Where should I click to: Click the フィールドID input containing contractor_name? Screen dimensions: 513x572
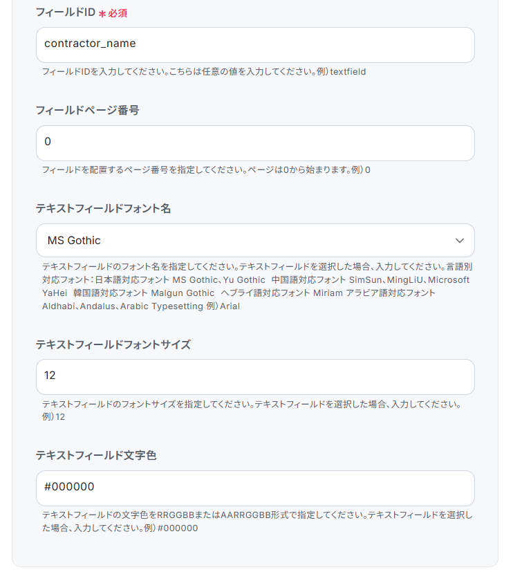click(x=254, y=45)
